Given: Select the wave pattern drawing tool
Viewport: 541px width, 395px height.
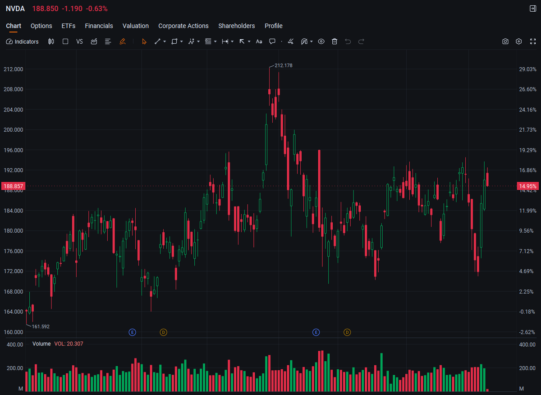Looking at the screenshot, I should 191,41.
